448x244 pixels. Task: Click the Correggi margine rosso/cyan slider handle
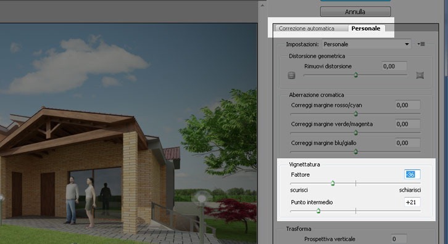(355, 114)
